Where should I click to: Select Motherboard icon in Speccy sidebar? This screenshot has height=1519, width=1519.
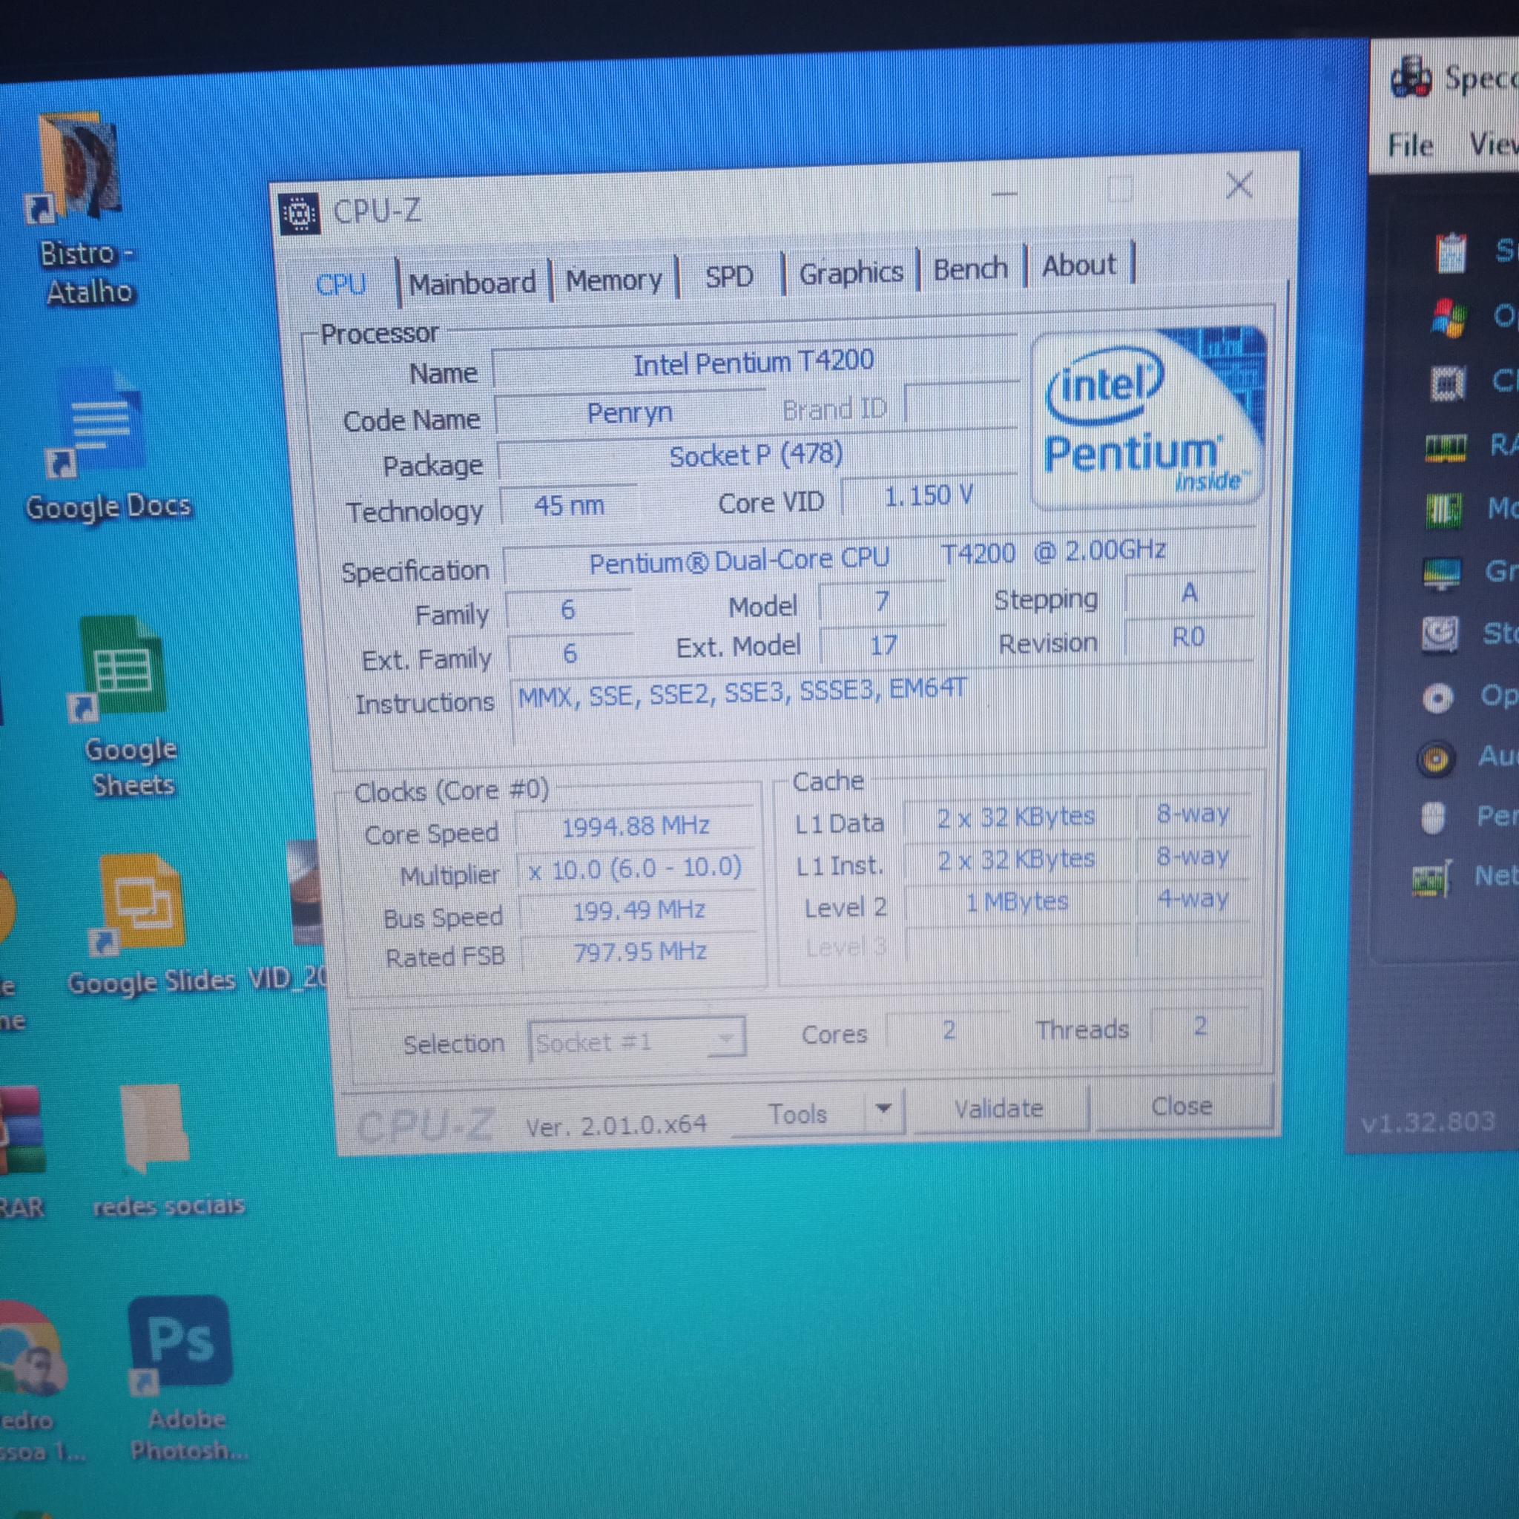(x=1443, y=510)
